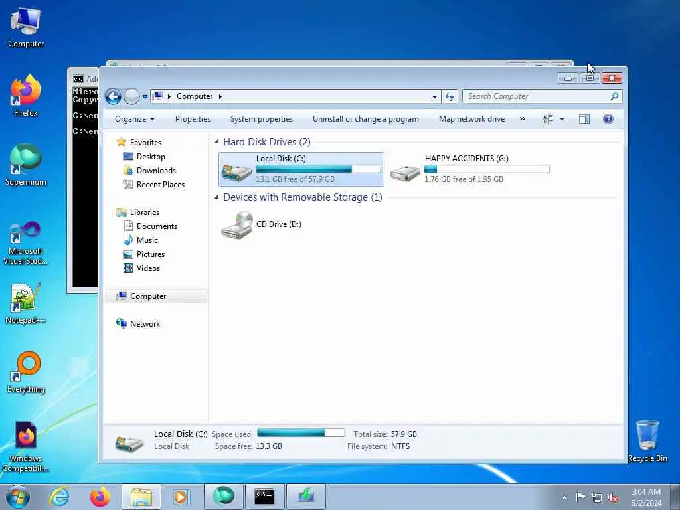The image size is (680, 510).
Task: Launch Internet Explorer from the taskbar
Action: point(59,497)
